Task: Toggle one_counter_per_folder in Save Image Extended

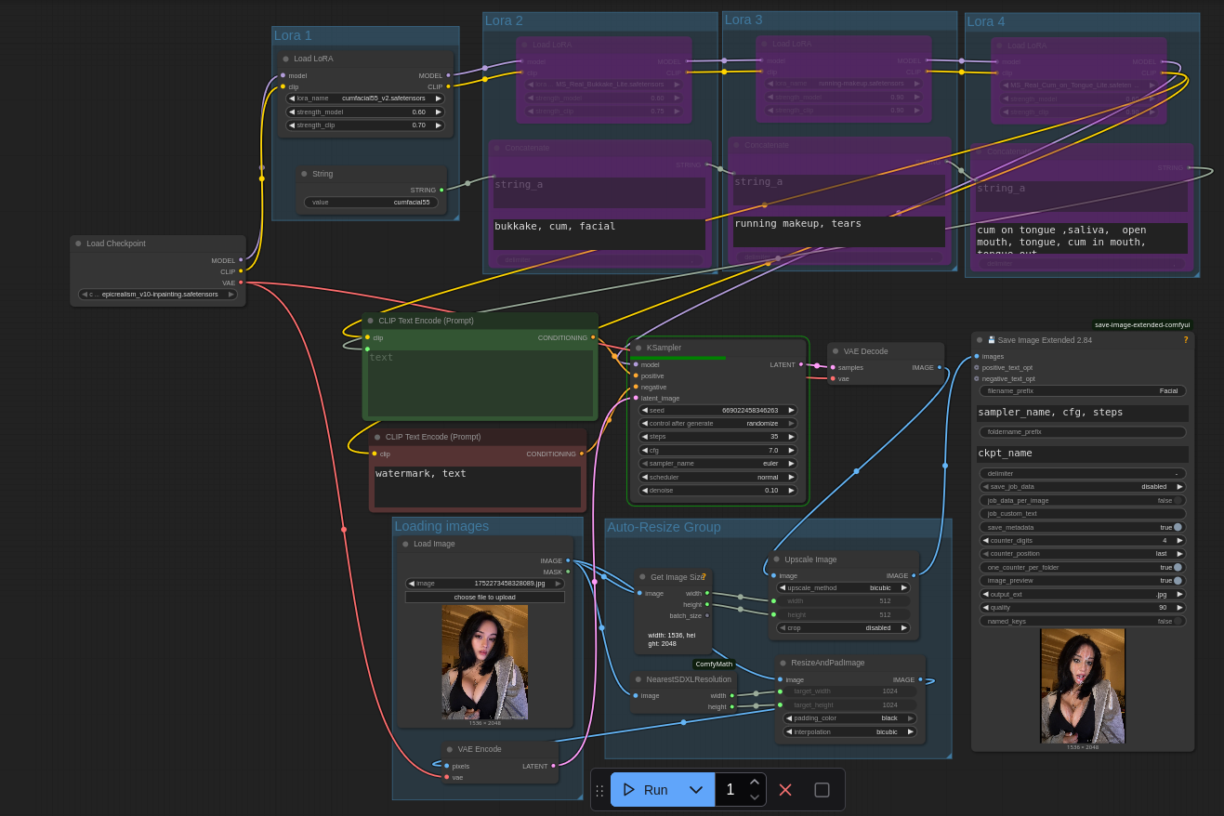Action: point(1178,567)
